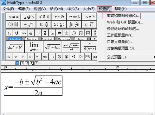155x115 pixels.
Task: Insert the partial derivative symbol (∂)
Action: pyautogui.click(x=45, y=33)
